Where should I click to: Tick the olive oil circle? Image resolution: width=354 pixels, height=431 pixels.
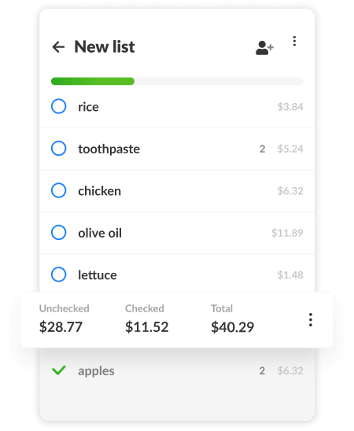[58, 233]
